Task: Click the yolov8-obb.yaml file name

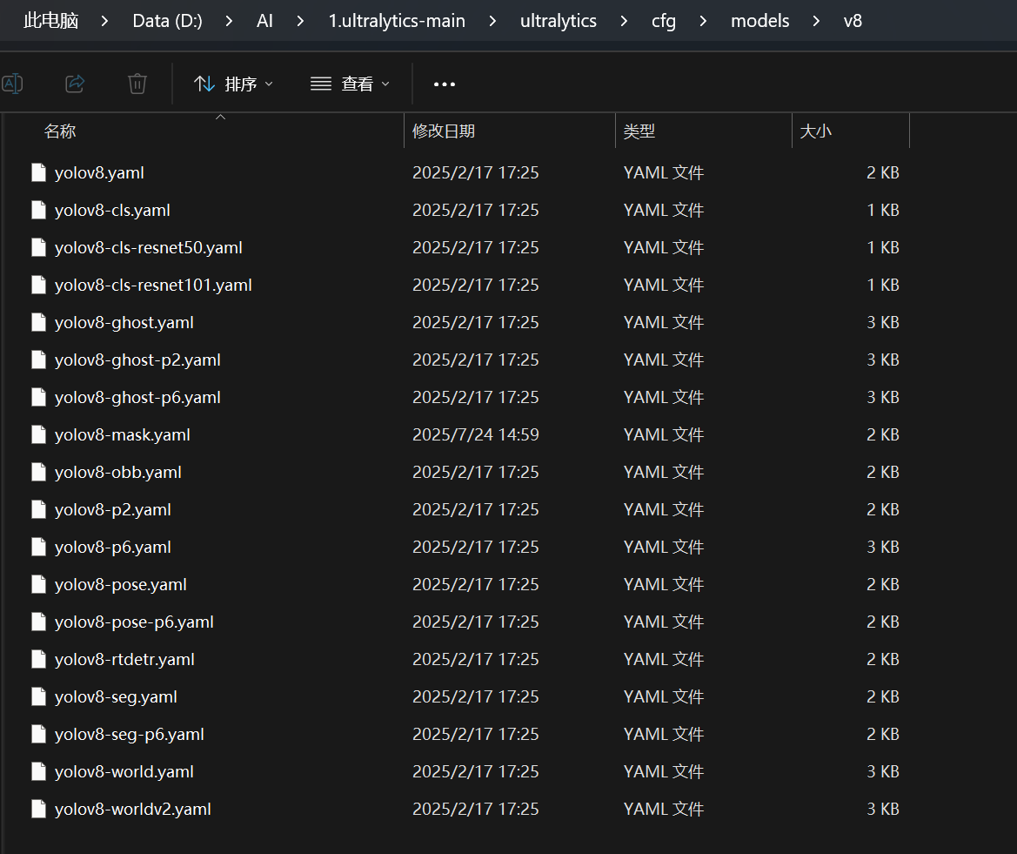Action: point(118,473)
